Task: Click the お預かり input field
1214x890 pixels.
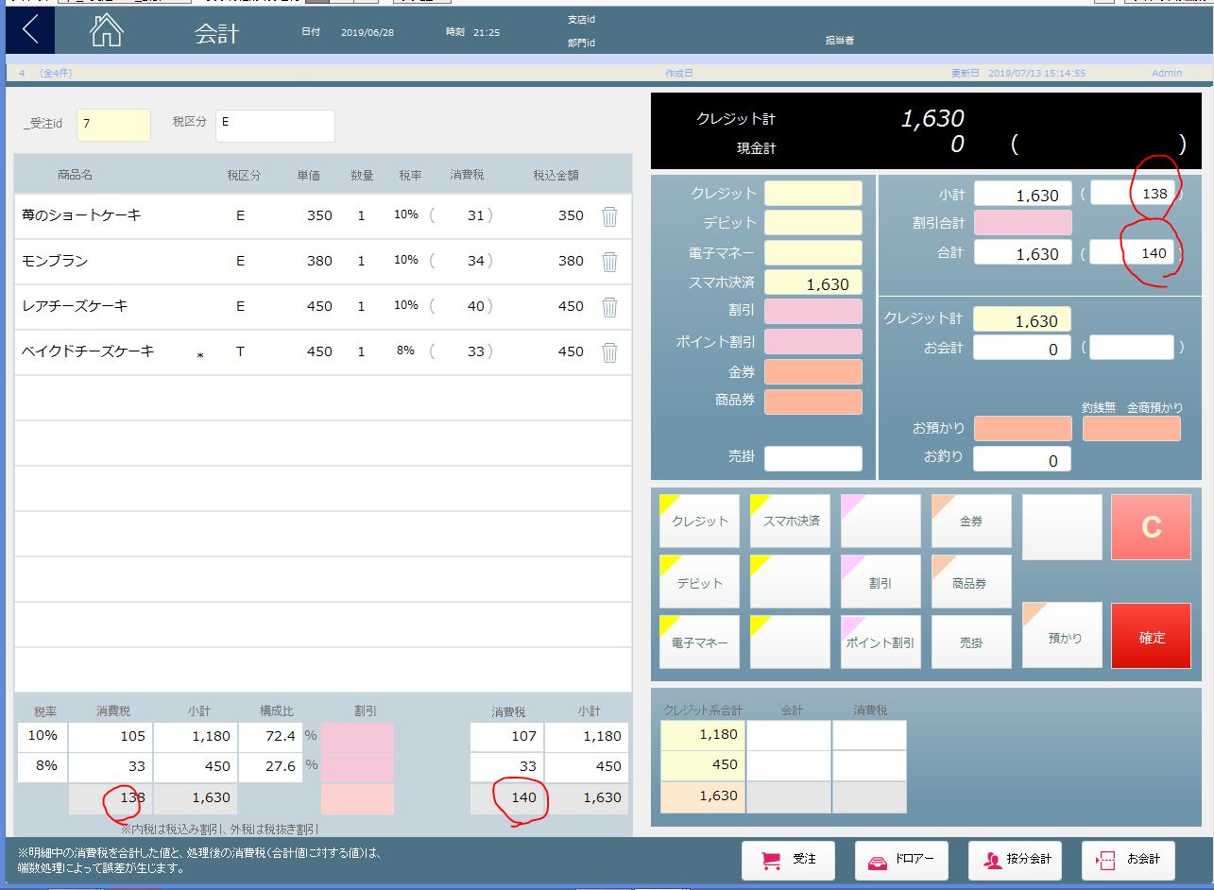Action: [x=1023, y=429]
